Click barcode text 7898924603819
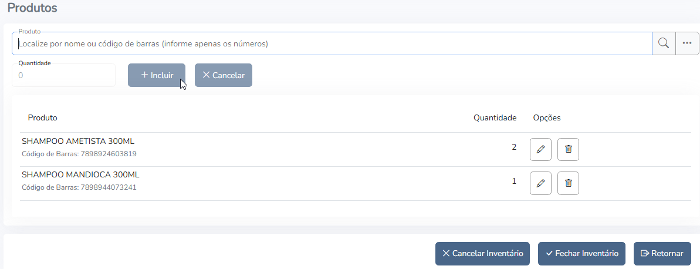Viewport: 700px width, 269px height. coord(109,154)
